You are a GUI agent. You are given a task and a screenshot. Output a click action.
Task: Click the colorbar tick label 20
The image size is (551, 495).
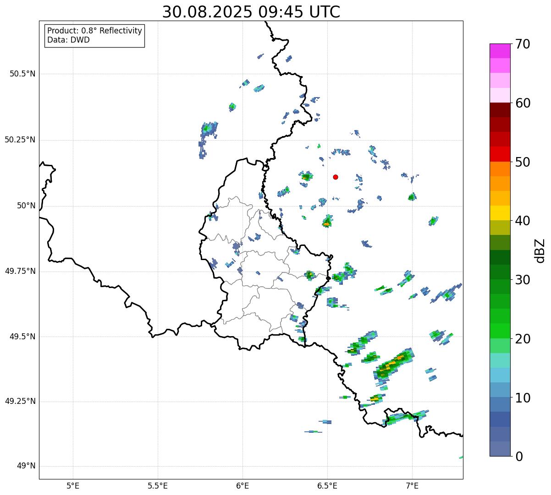click(523, 339)
